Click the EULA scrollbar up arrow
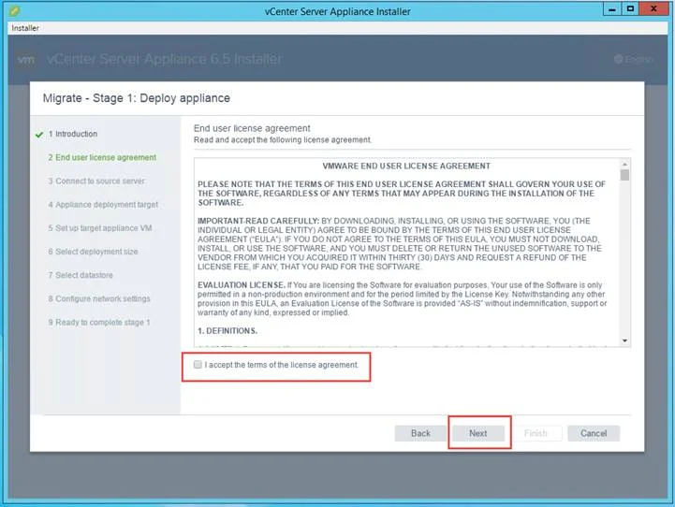Viewport: 675px width, 507px height. pos(624,165)
